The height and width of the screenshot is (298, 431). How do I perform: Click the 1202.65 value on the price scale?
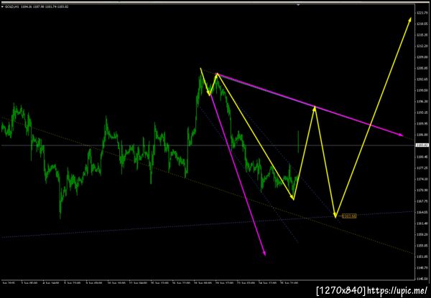pos(423,80)
